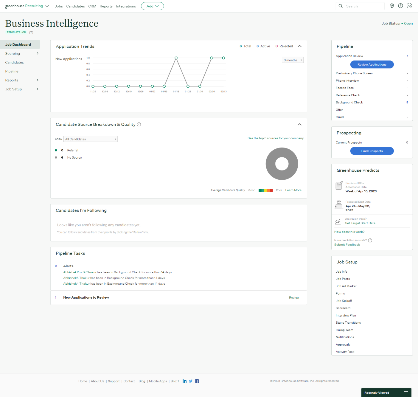Open Interview Plan in Job Setup panel

pyautogui.click(x=346, y=315)
